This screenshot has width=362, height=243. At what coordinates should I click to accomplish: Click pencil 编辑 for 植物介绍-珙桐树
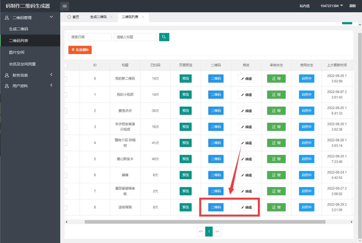[x=246, y=143]
